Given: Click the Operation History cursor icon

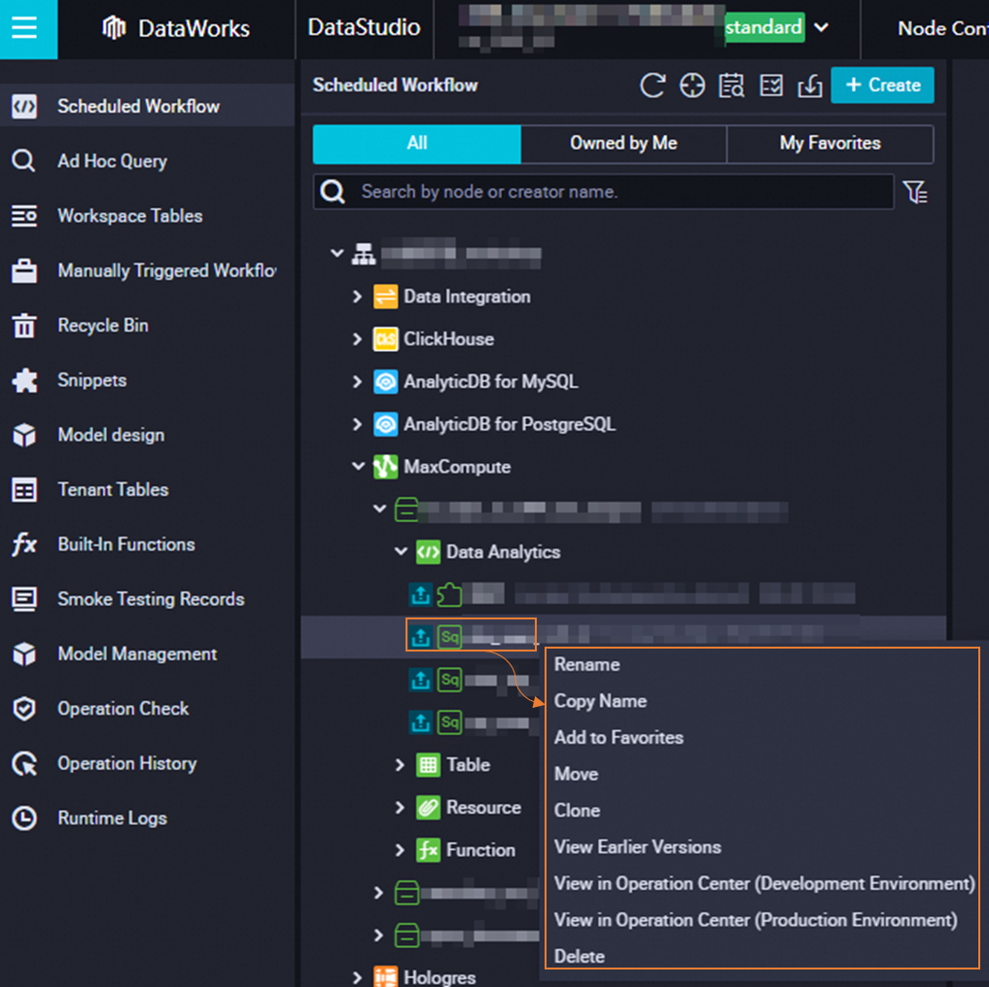Looking at the screenshot, I should point(24,763).
